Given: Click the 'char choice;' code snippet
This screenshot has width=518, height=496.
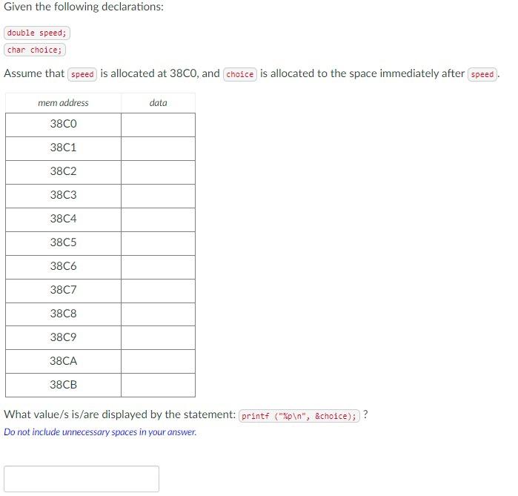Looking at the screenshot, I should [x=35, y=50].
